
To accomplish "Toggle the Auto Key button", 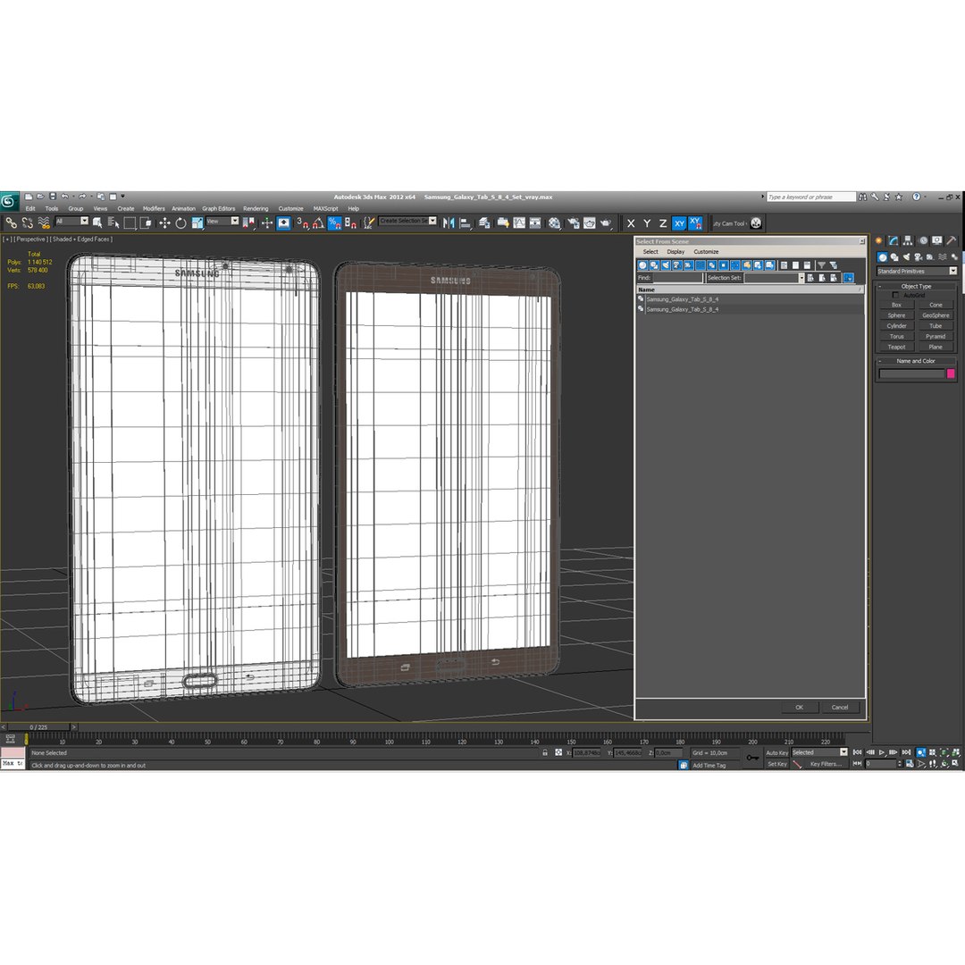I will click(x=776, y=752).
